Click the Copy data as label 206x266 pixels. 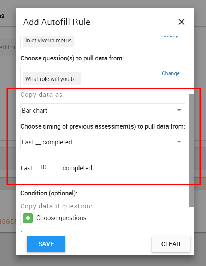click(x=43, y=95)
